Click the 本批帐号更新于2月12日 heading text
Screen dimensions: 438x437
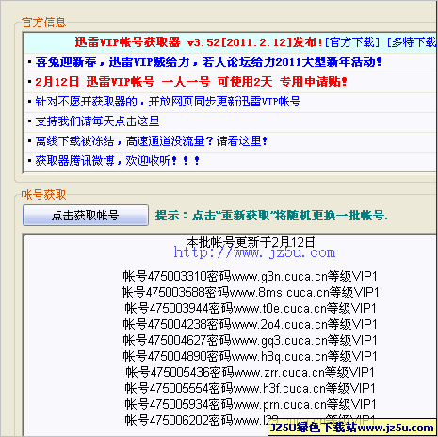tap(251, 242)
